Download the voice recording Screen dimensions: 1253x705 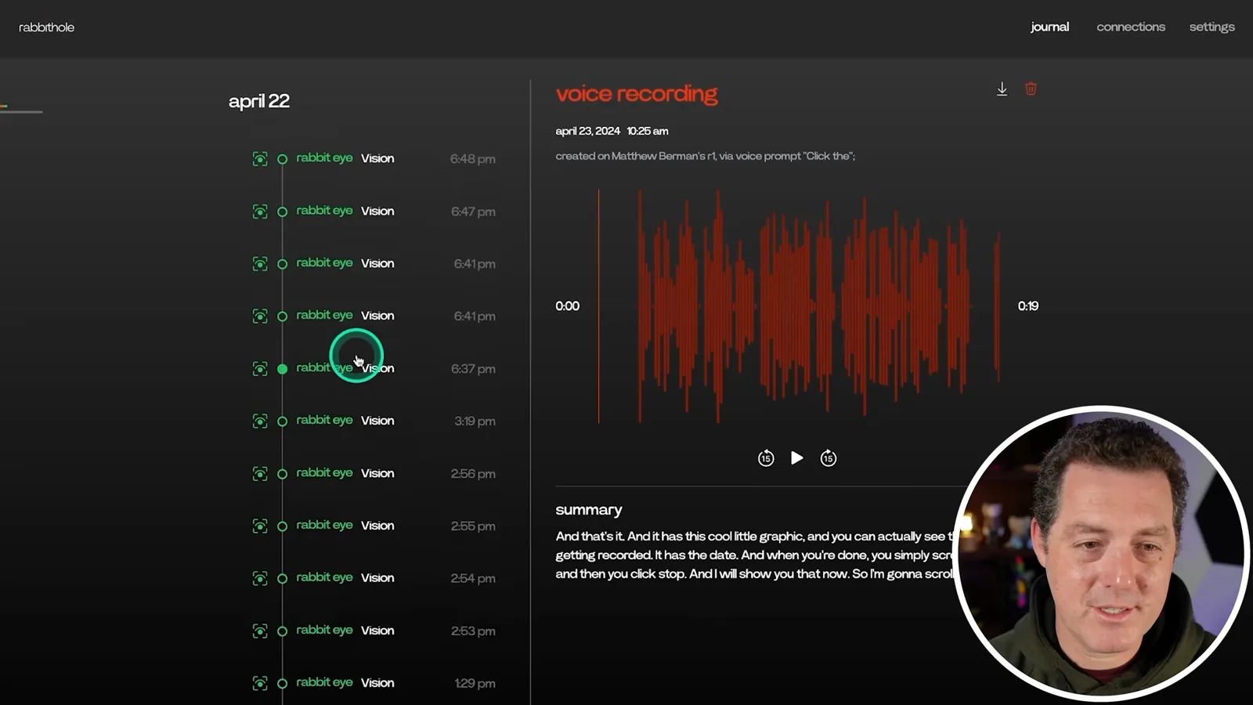click(x=1002, y=89)
